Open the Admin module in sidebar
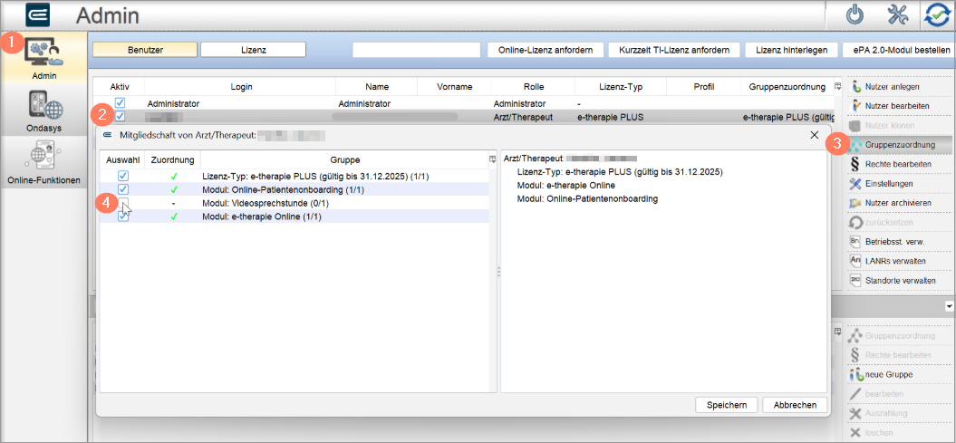The height and width of the screenshot is (443, 956). point(43,59)
